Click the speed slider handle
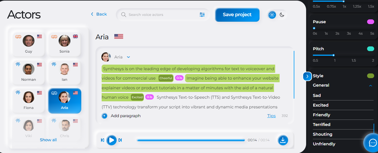 click(344, 1)
